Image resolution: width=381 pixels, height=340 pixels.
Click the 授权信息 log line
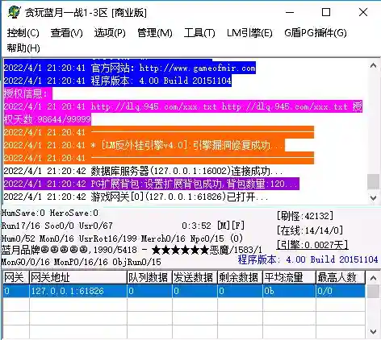coord(28,93)
